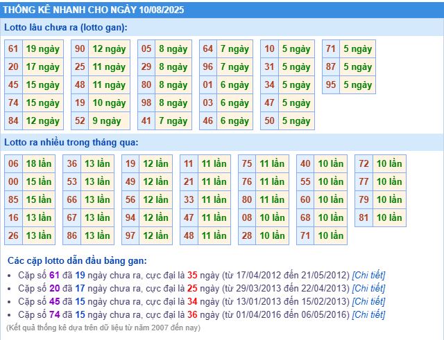Select number 29 cell
Image resolution: width=444 pixels, height=340 pixels.
pyautogui.click(x=146, y=67)
